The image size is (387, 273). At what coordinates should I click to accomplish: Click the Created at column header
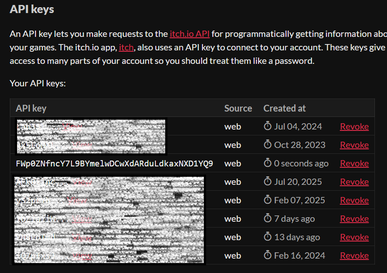pos(284,108)
